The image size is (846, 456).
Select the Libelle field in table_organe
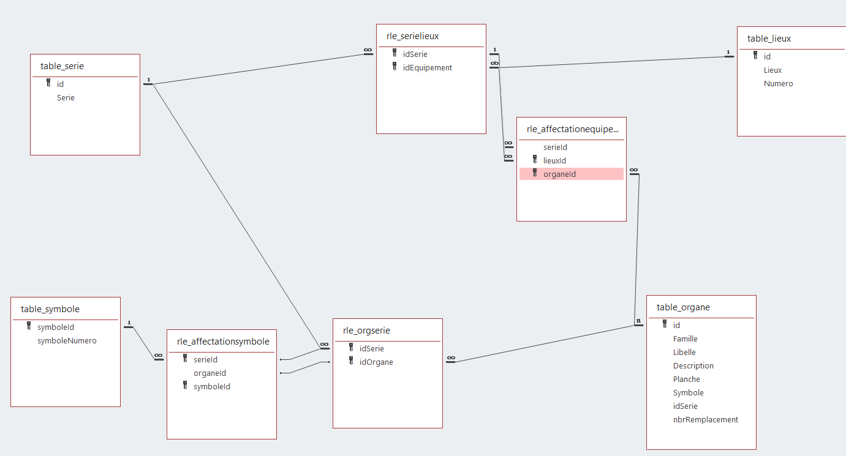pyautogui.click(x=684, y=352)
